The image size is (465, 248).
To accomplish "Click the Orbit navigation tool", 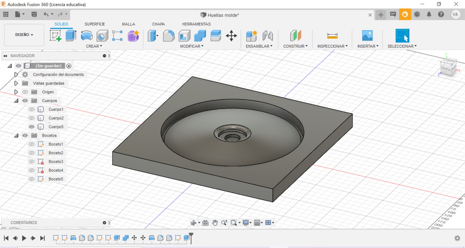I will (x=193, y=223).
